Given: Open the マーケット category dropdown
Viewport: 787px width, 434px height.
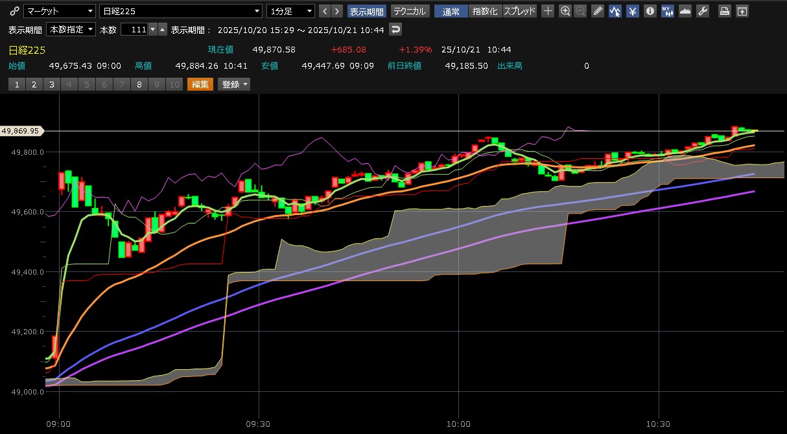Looking at the screenshot, I should [x=59, y=11].
